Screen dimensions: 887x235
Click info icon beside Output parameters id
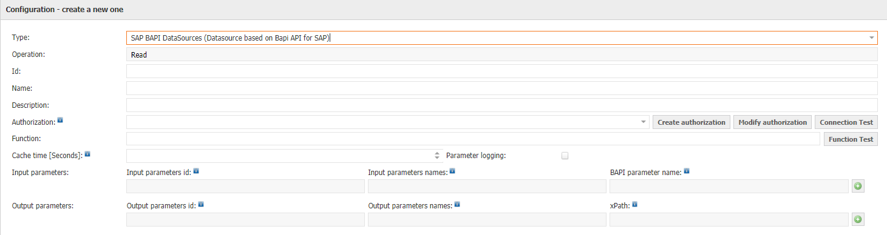201,204
